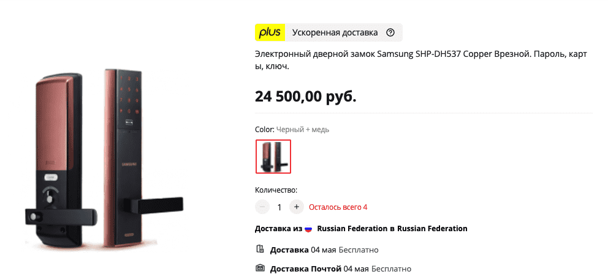The image size is (608, 274).
Task: Click the postal delivery envelope icon
Action: (x=260, y=268)
